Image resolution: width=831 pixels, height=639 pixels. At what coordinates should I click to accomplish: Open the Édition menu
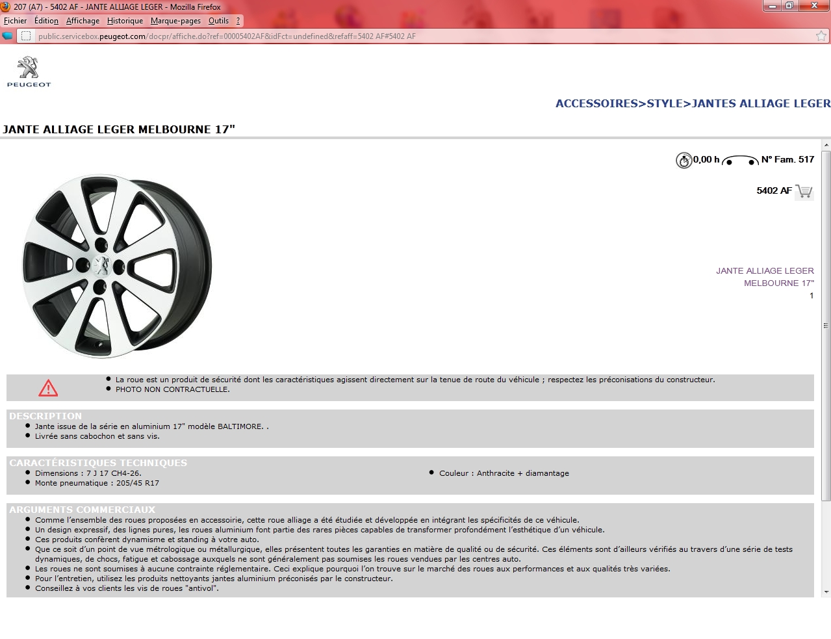(x=46, y=21)
